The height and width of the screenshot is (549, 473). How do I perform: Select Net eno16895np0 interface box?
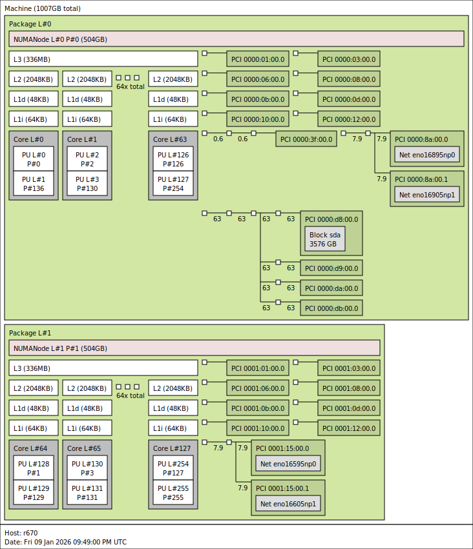(426, 154)
